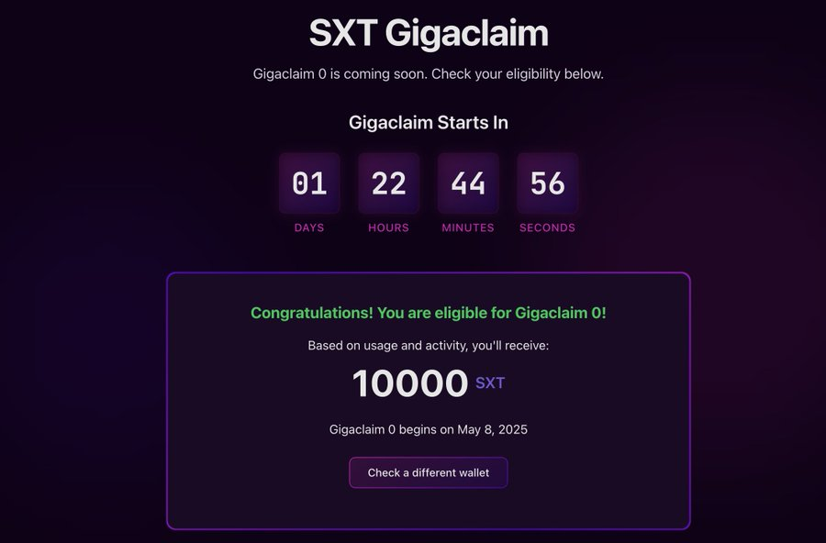826x543 pixels.
Task: Click the word eligibility in the subtitle
Action: pos(532,74)
